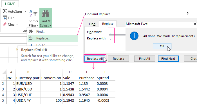
Task: Select the GBP/USD cell
Action: [28, 89]
